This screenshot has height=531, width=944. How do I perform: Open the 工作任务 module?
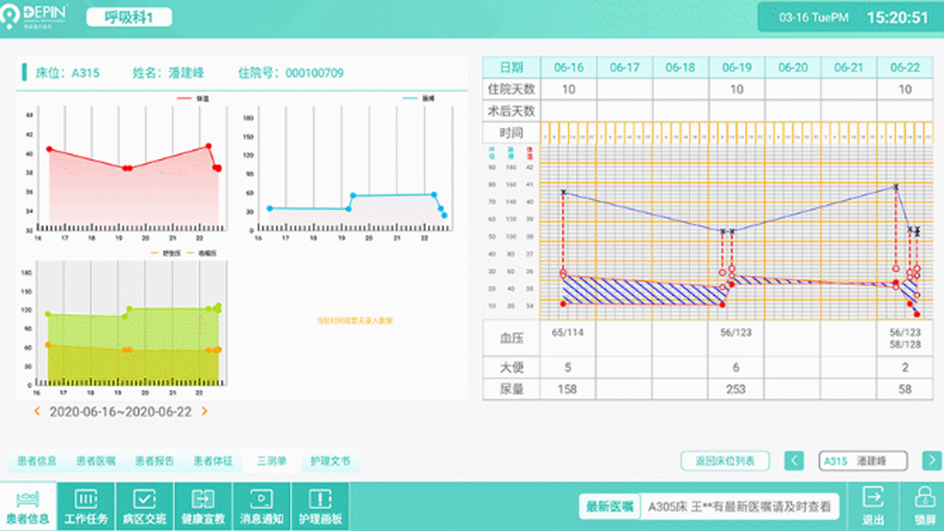[87, 507]
